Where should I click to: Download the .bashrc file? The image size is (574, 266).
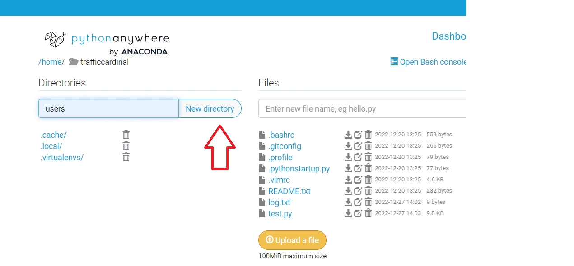point(348,135)
